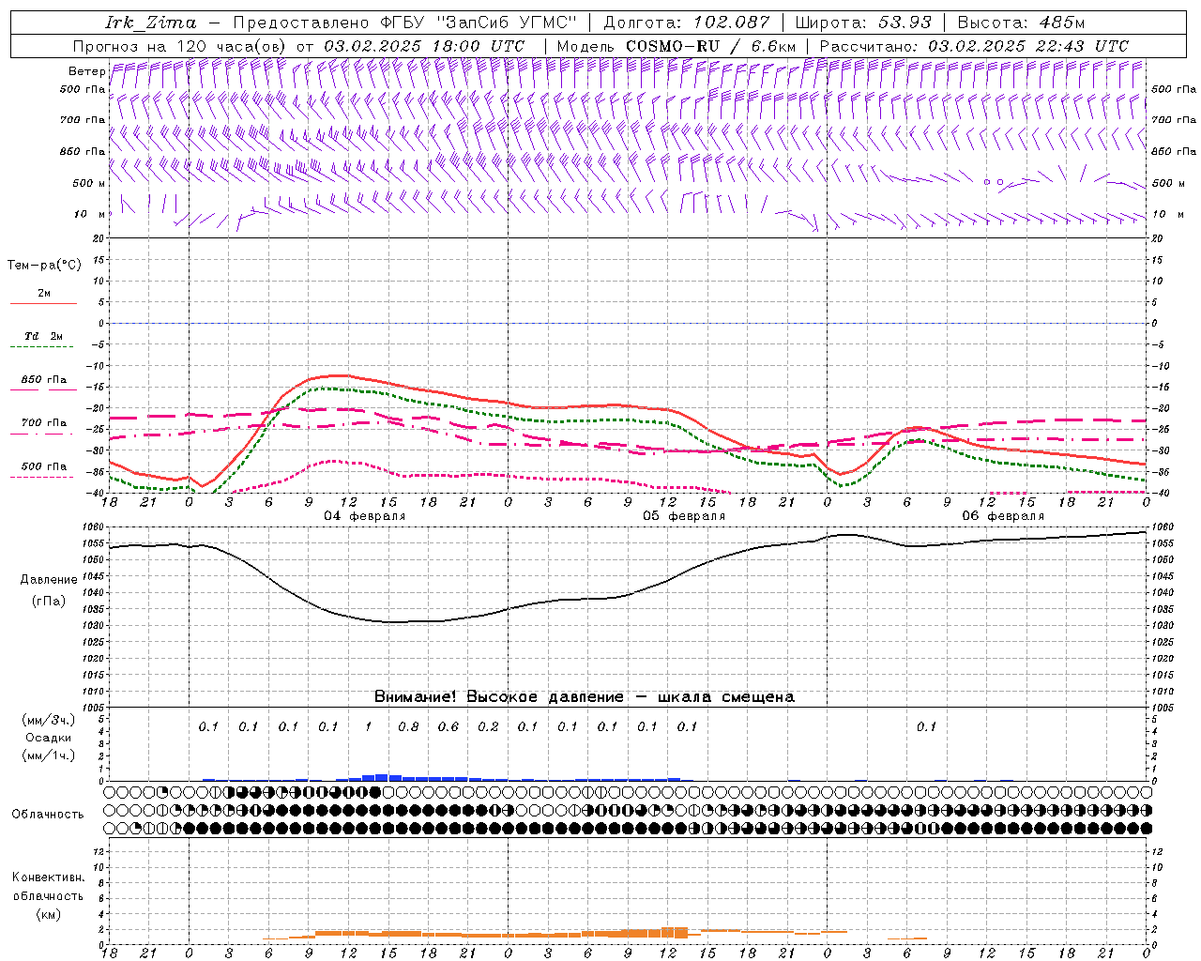Click the forecast start "03.02.2025 18:00 UTC"
The width and height of the screenshot is (1201, 961).
click(424, 46)
